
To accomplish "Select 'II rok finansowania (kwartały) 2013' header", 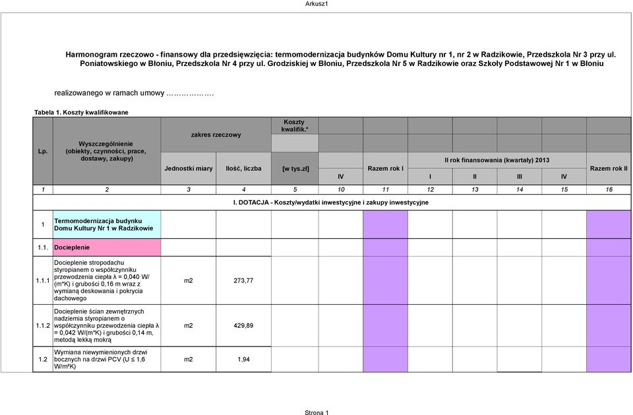I will point(497,160).
